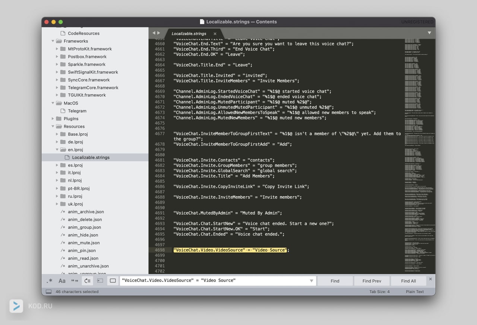Click line number 4677 in the gutter
The image size is (477, 325).
click(x=160, y=134)
